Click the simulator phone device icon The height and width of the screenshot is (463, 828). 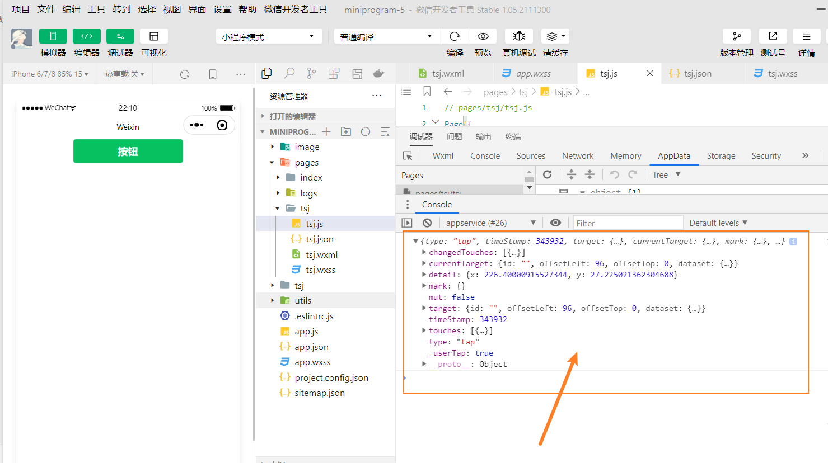213,74
